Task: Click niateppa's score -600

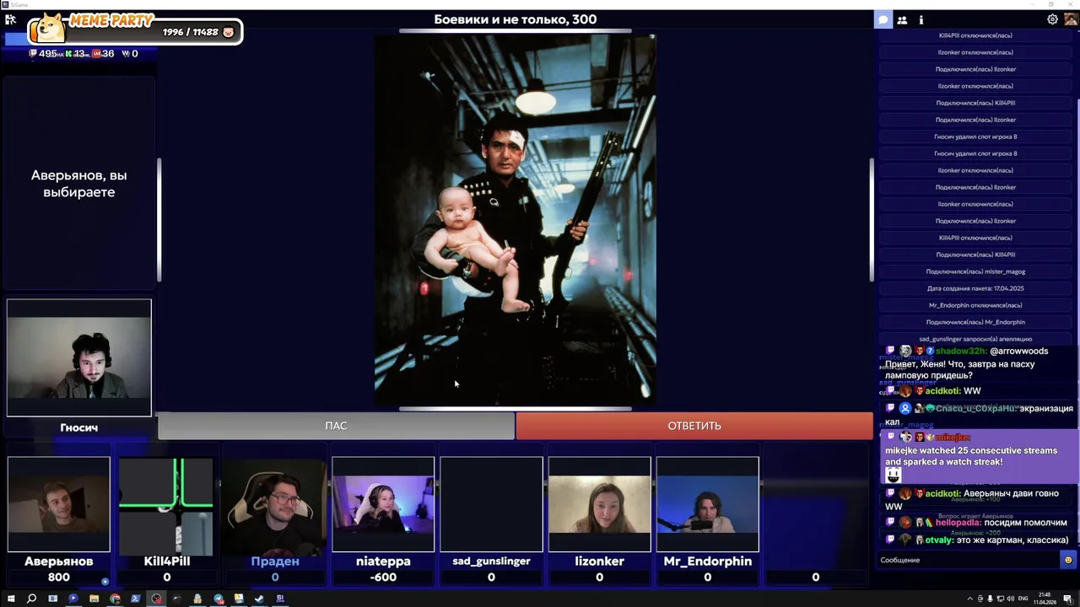Action: tap(383, 577)
